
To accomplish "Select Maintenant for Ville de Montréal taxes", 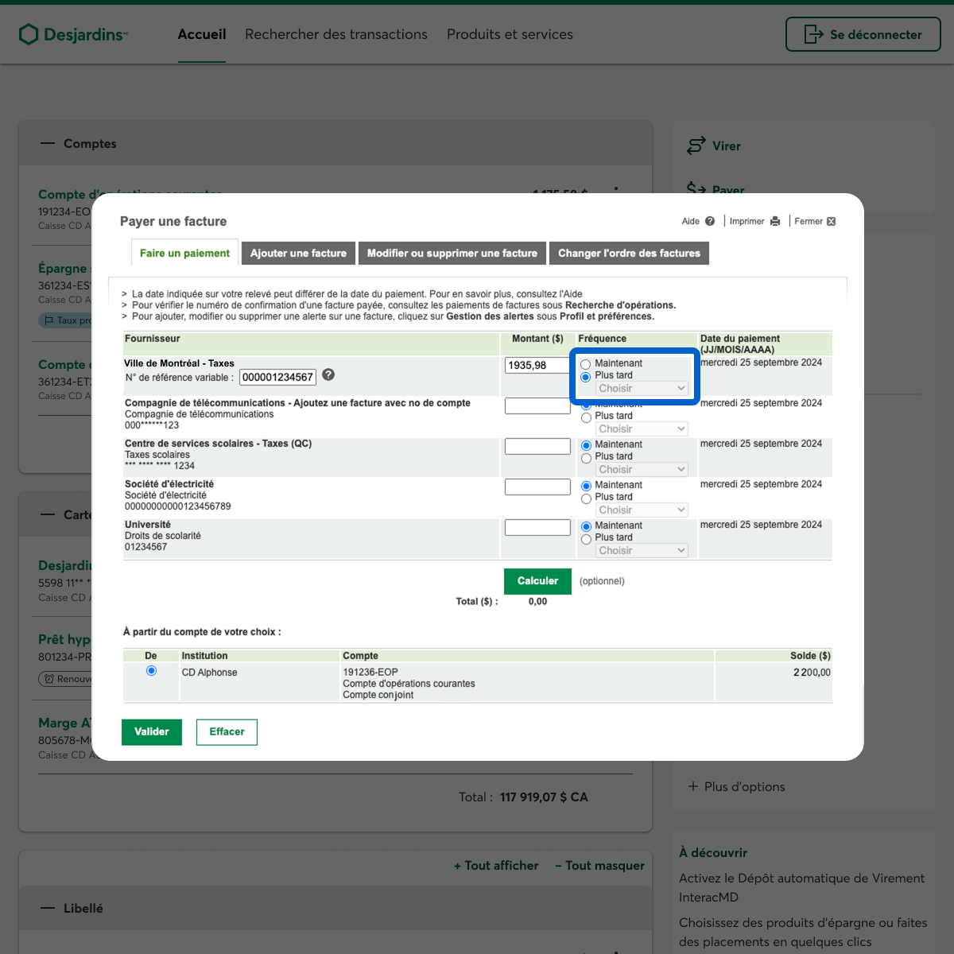I will pos(586,364).
